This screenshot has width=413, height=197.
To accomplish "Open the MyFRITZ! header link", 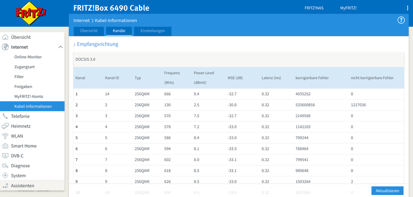I will click(x=348, y=8).
